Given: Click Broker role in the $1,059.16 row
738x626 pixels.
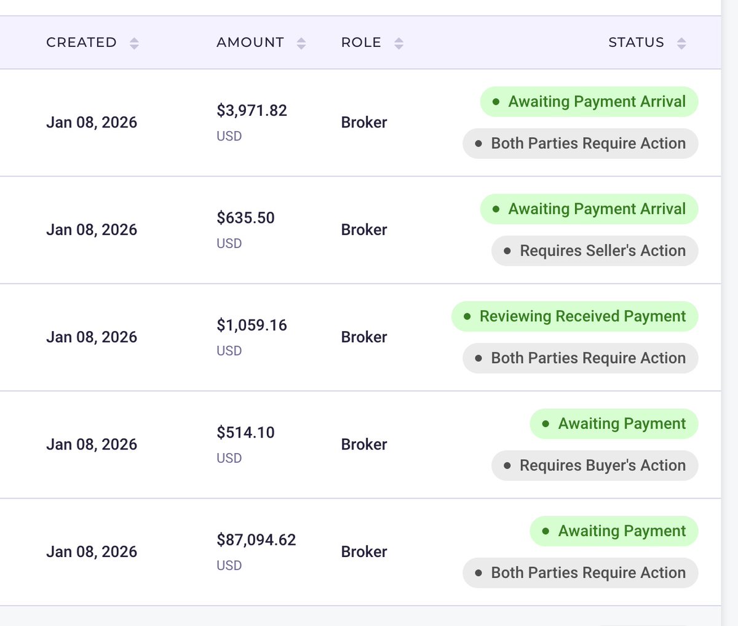Looking at the screenshot, I should pos(364,337).
